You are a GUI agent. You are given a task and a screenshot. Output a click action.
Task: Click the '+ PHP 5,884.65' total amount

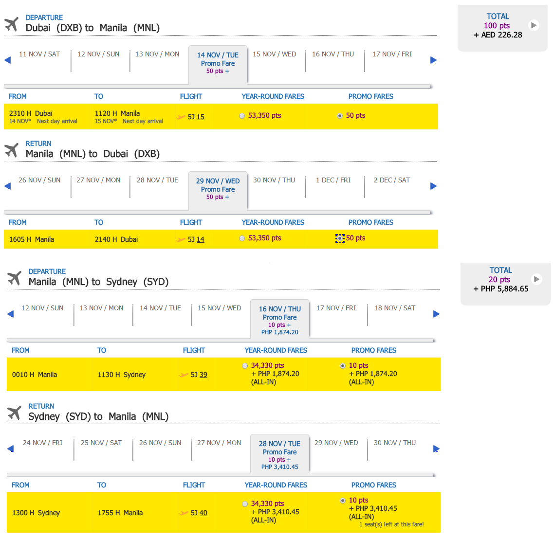point(501,289)
